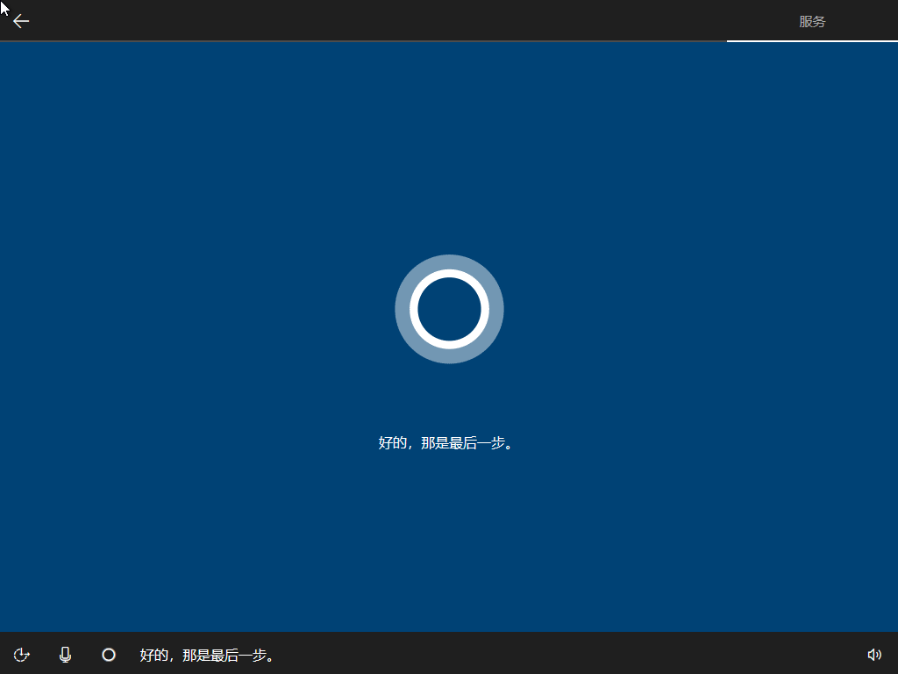Click the small Cortana circle in bottom bar

109,655
